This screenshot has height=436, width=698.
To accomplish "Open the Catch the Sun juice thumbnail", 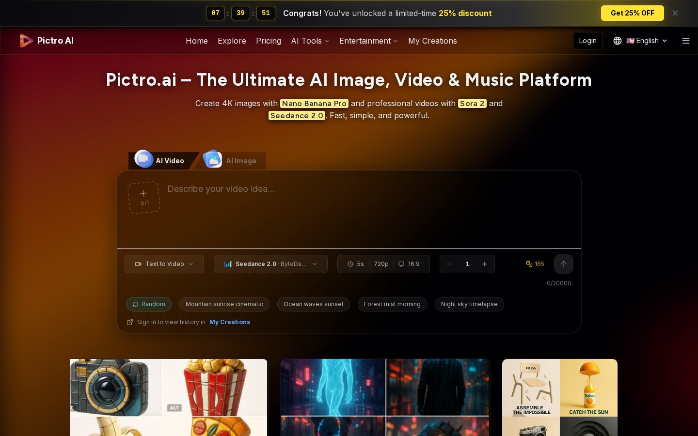I will pos(588,388).
